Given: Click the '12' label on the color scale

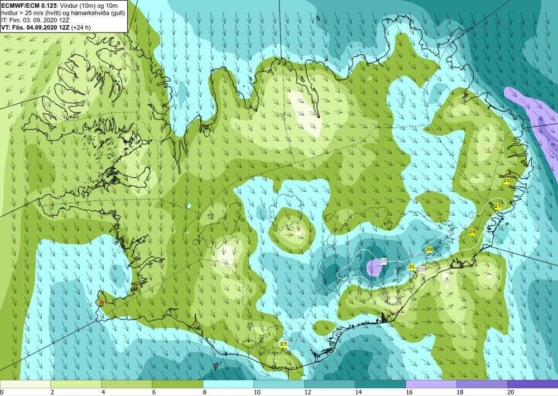Looking at the screenshot, I should (308, 393).
